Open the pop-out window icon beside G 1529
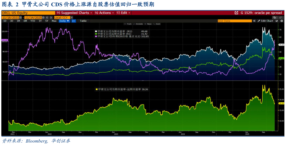 pyautogui.click(x=236, y=13)
